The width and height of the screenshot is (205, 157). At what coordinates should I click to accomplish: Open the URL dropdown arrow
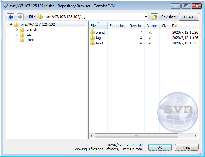point(146,17)
